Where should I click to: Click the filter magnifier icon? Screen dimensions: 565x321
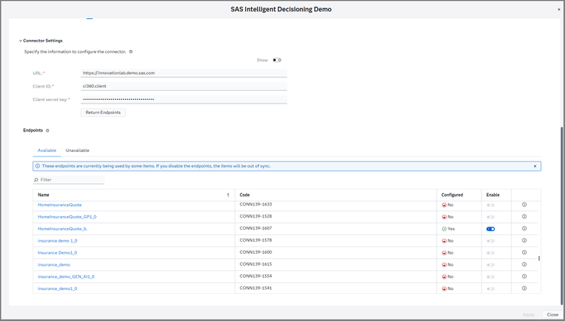click(36, 180)
